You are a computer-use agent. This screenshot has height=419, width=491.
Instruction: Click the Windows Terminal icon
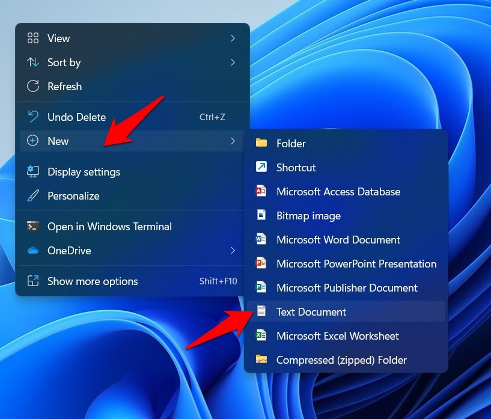click(x=33, y=226)
